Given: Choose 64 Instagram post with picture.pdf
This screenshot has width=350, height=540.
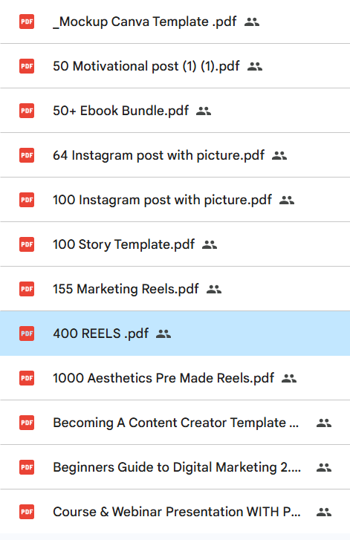Looking at the screenshot, I should pos(175,155).
